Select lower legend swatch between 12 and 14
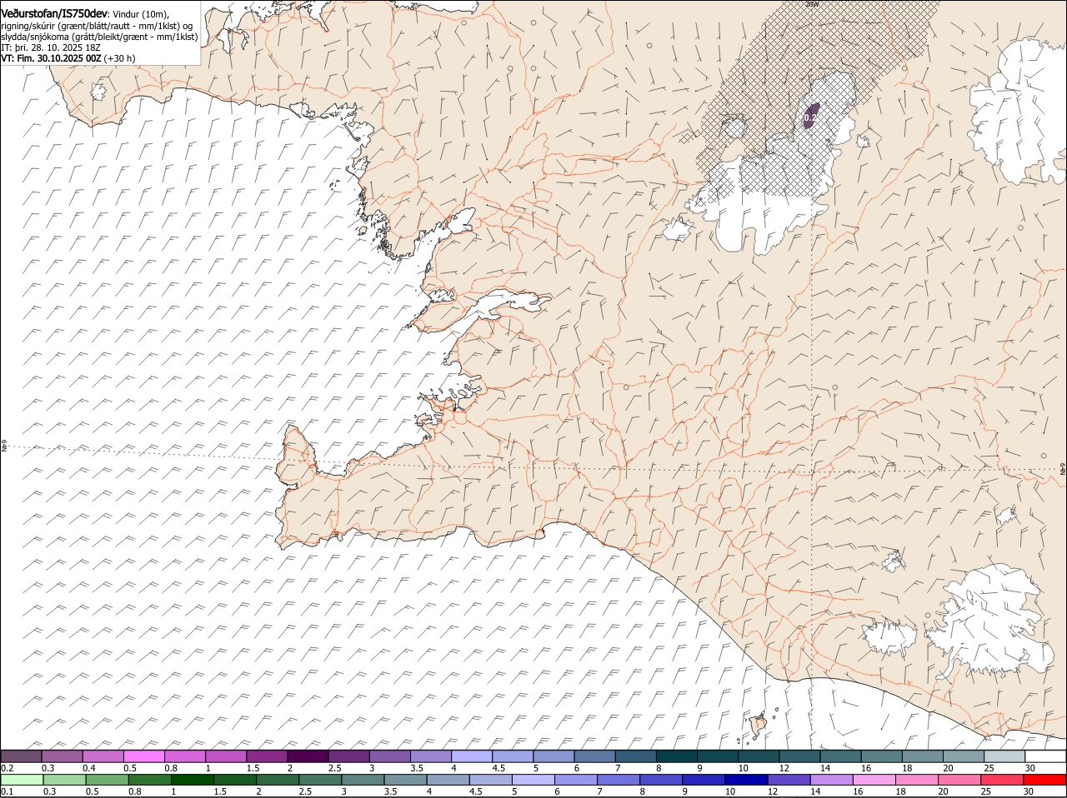1067x798 pixels. click(x=788, y=780)
